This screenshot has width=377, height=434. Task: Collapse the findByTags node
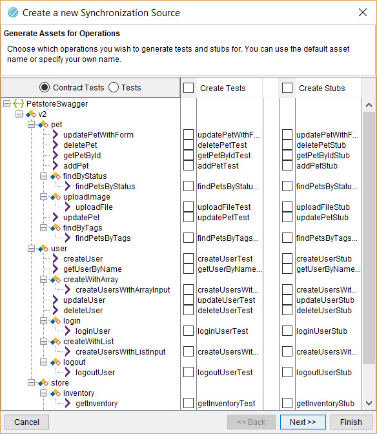tap(43, 228)
